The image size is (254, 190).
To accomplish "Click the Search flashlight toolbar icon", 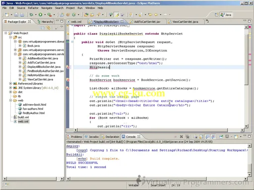I will coord(98,15).
